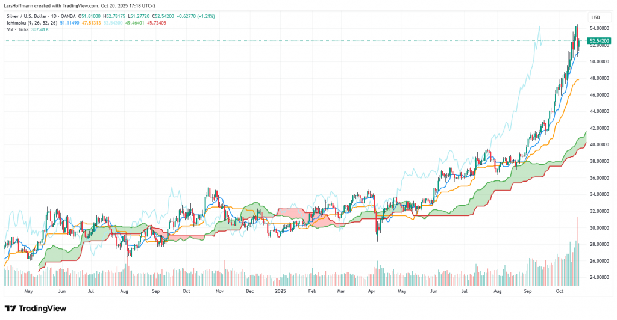The width and height of the screenshot is (617, 320).
Task: Open the USD currency selector
Action: (x=595, y=17)
